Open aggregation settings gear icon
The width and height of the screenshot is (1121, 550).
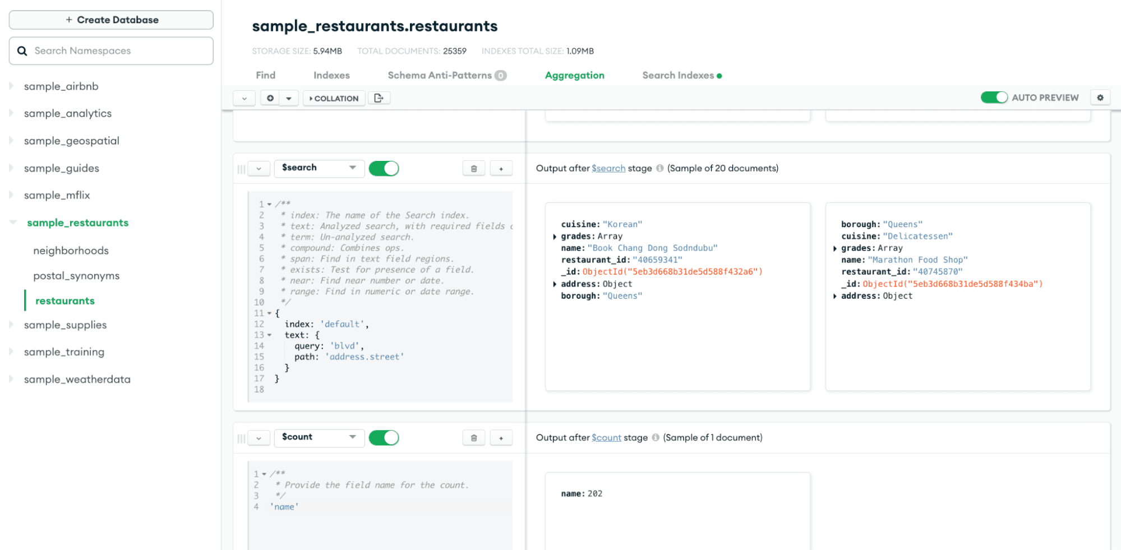pos(1100,98)
